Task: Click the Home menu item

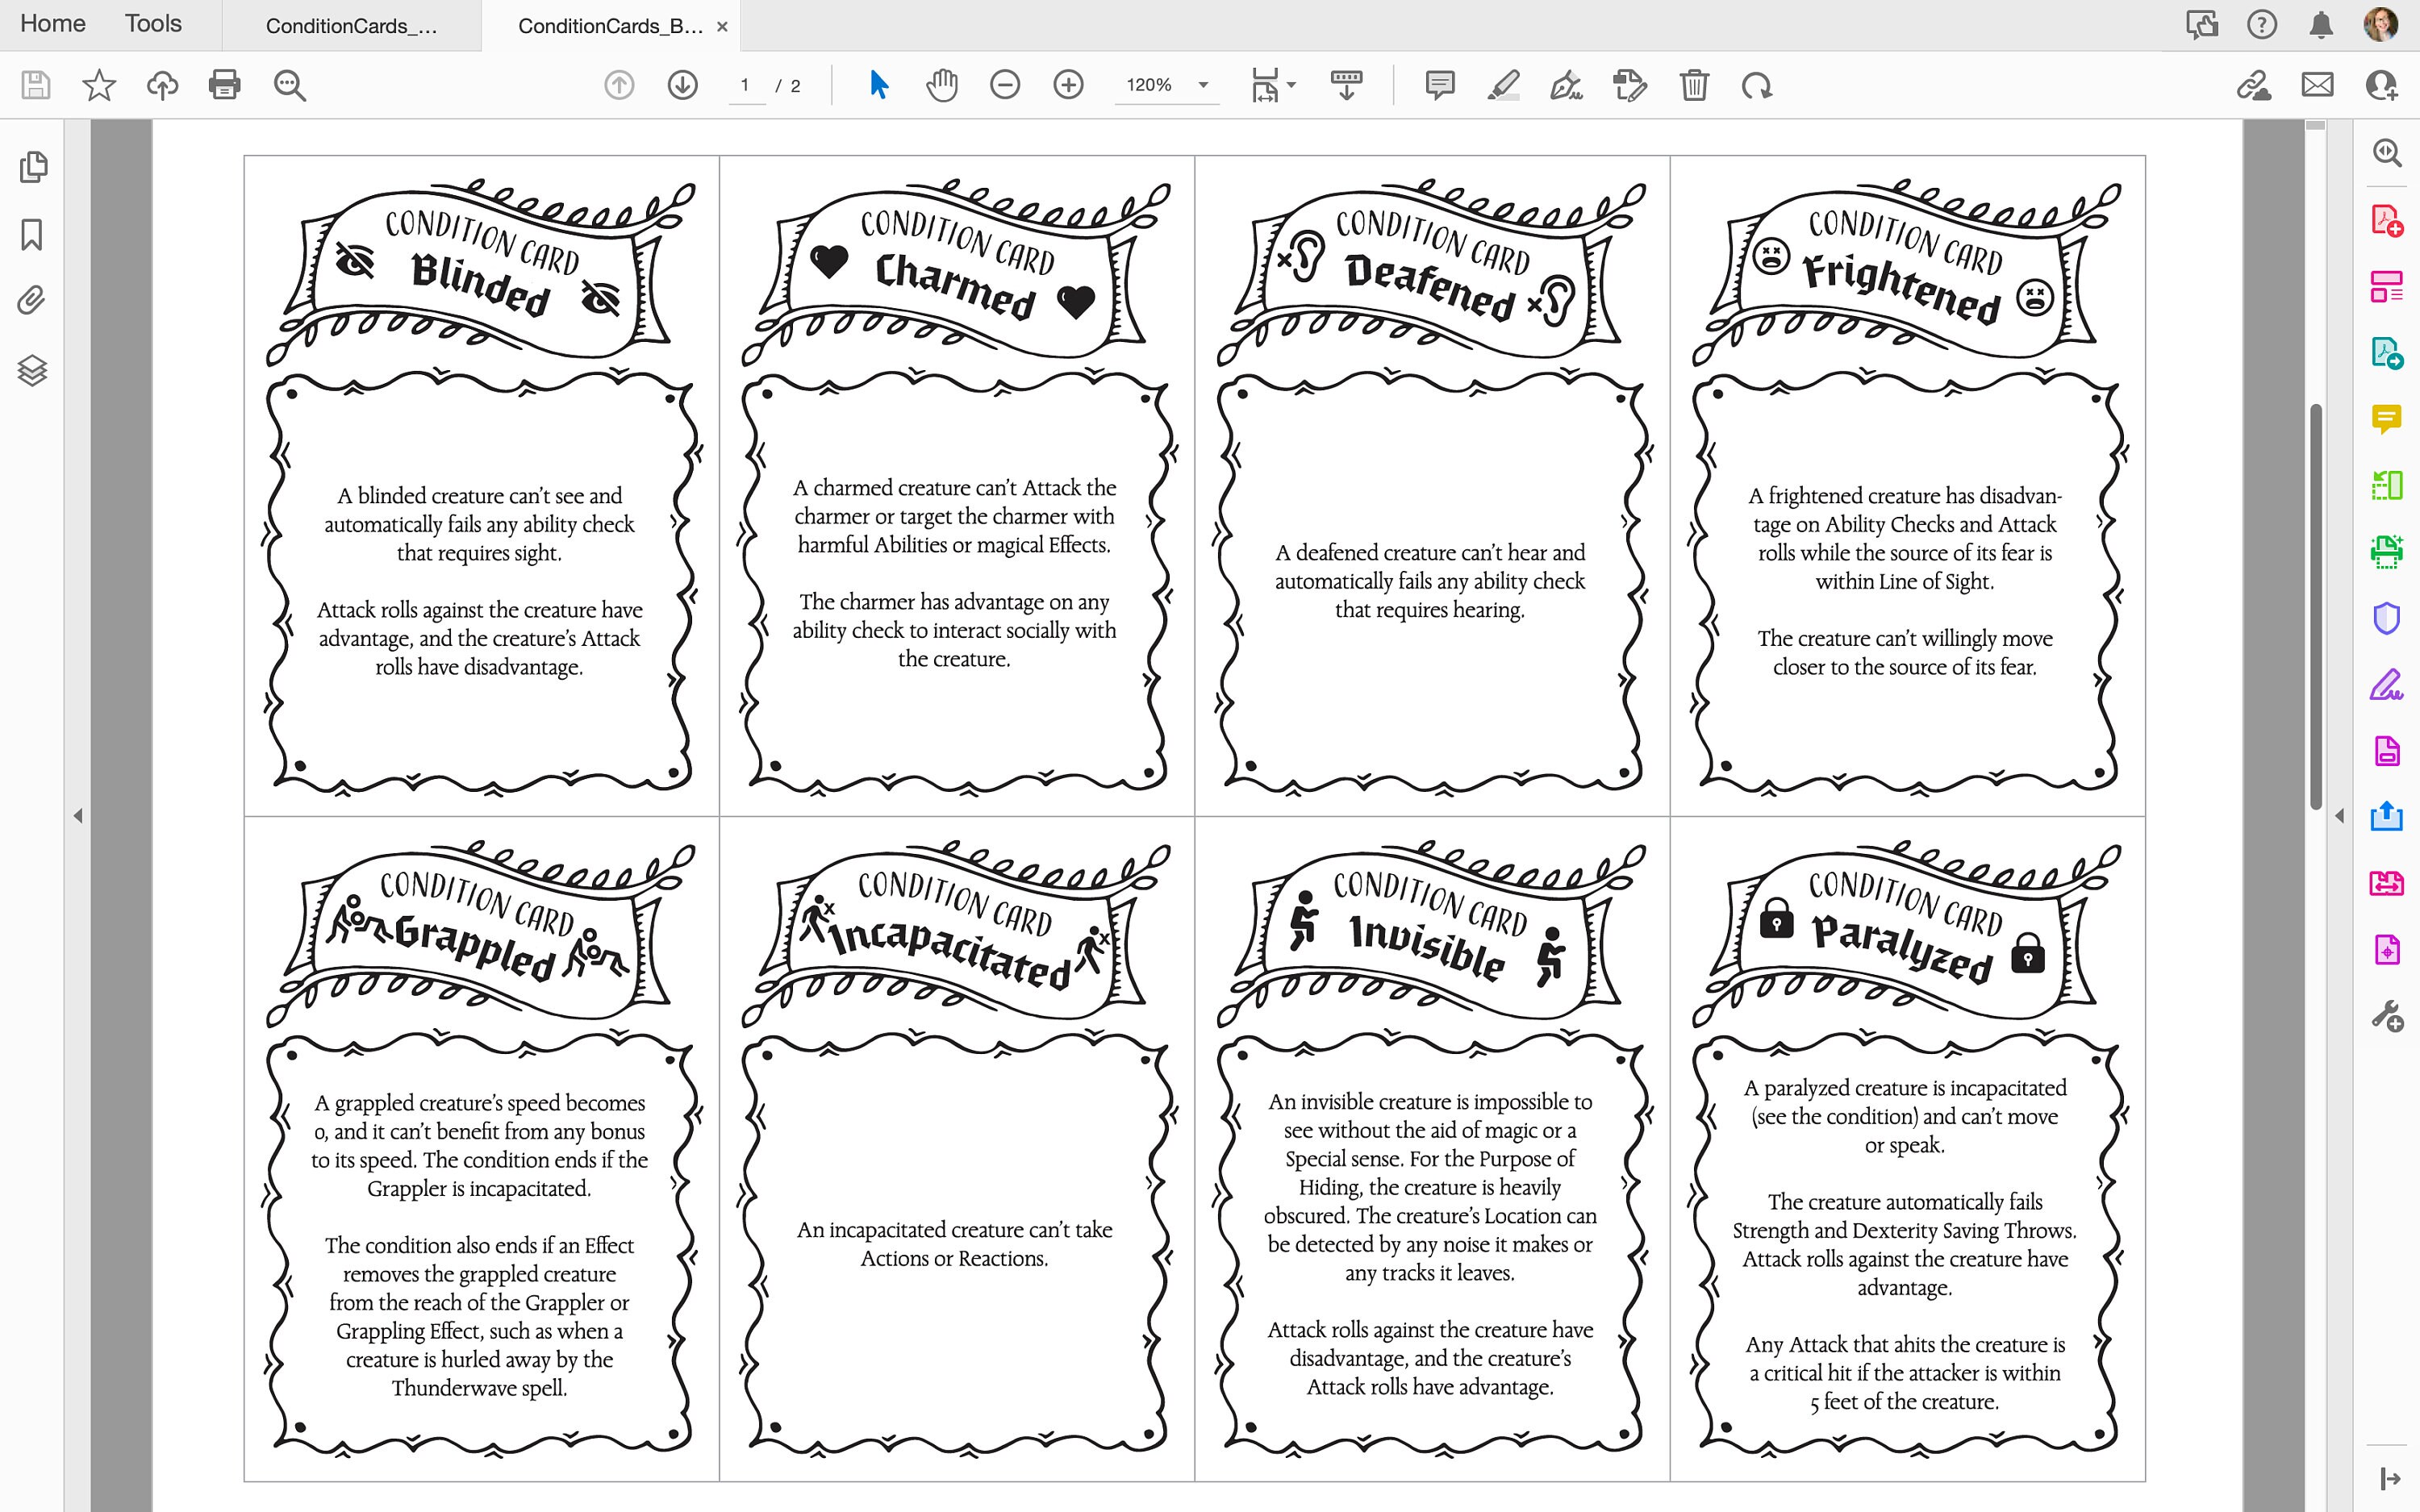Action: click(x=51, y=23)
